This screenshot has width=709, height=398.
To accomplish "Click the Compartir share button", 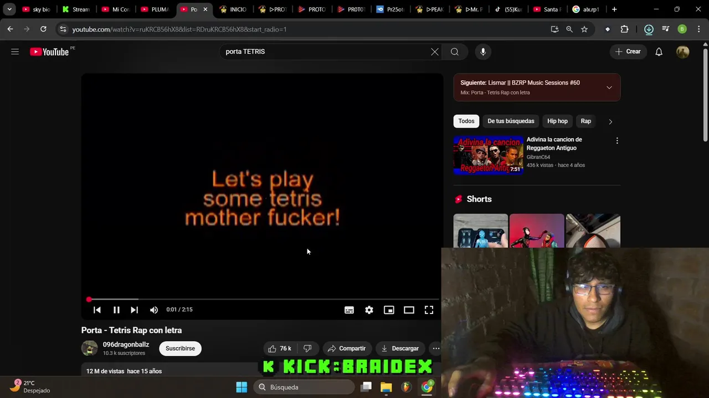I will (347, 348).
